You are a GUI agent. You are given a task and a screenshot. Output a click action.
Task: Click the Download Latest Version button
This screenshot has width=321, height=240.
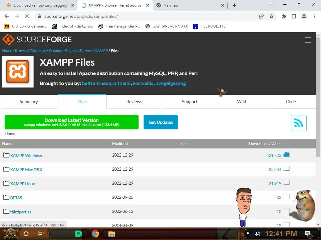coord(71,122)
